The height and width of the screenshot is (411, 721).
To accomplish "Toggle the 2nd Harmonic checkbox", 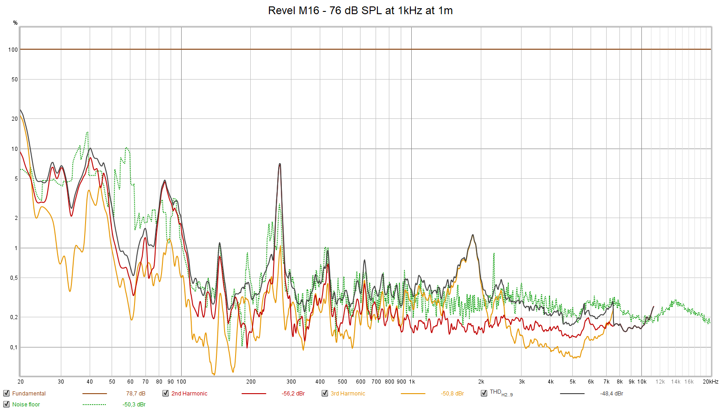I will (166, 393).
